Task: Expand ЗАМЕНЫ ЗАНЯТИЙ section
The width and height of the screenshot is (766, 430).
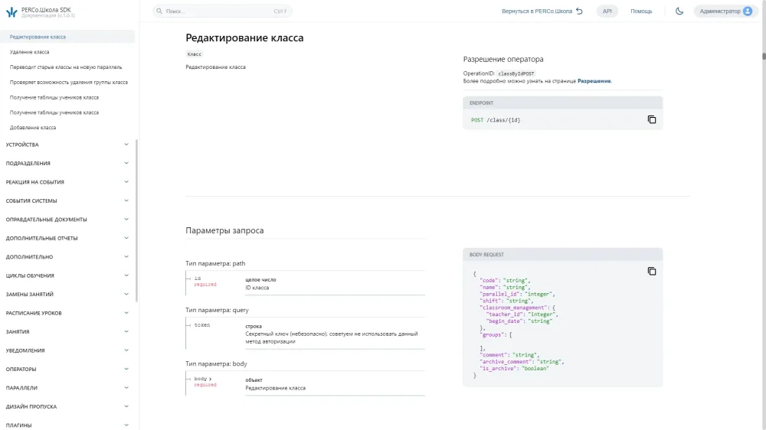Action: point(67,295)
